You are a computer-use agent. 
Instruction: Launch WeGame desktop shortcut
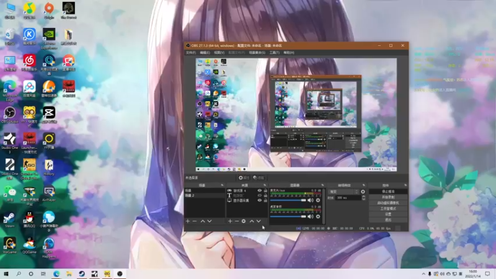coord(9,246)
